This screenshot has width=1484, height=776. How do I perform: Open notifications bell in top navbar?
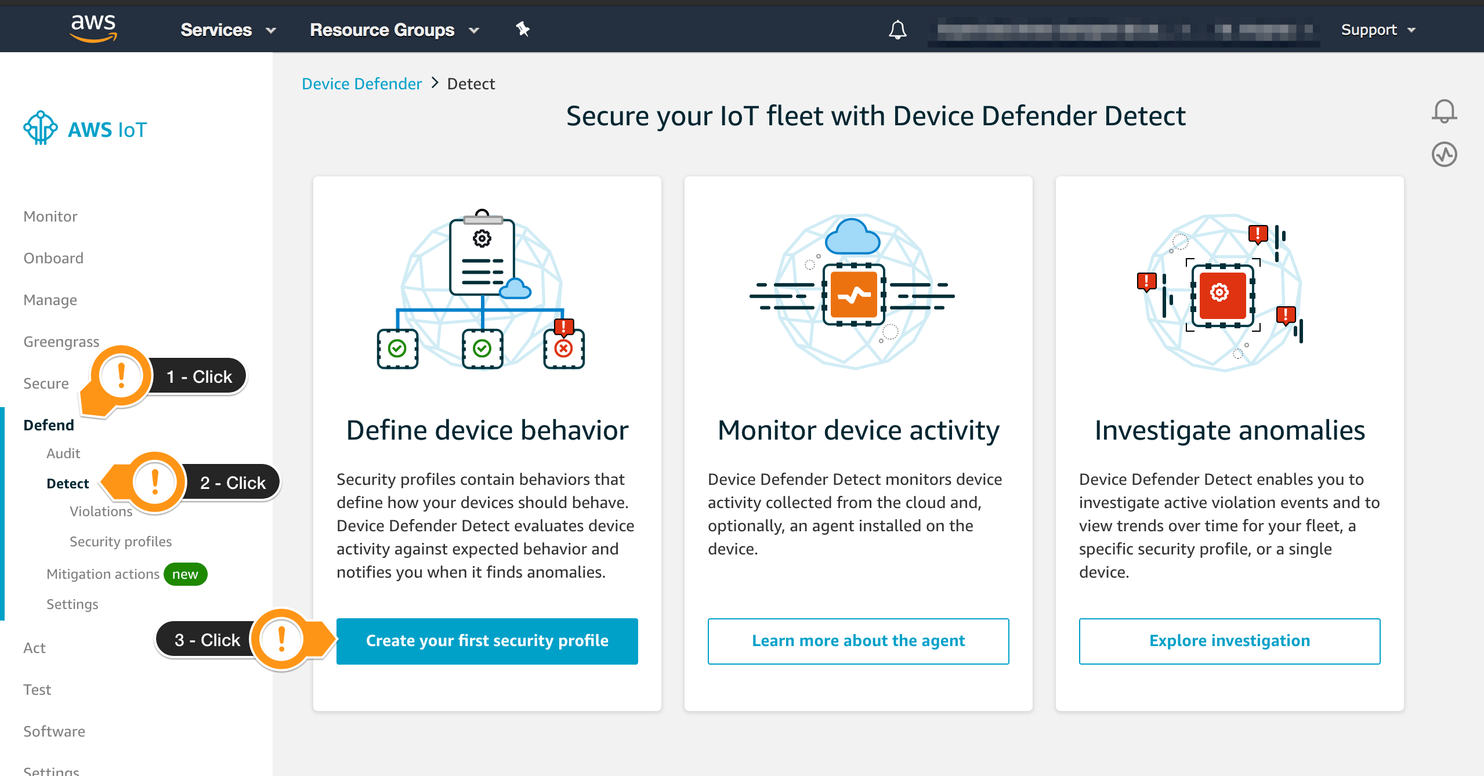click(897, 30)
